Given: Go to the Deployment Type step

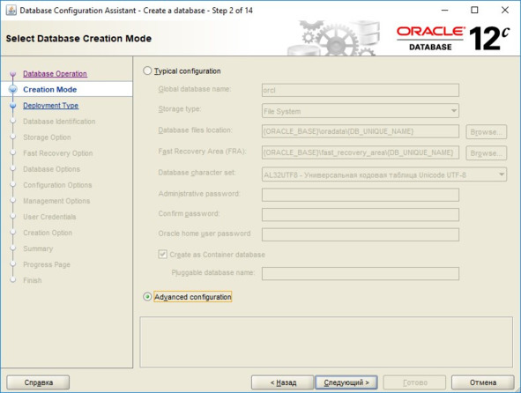Looking at the screenshot, I should point(51,106).
